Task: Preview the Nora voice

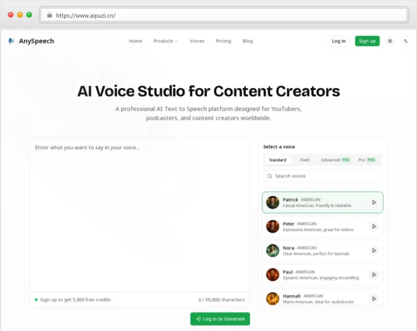Action: 374,251
